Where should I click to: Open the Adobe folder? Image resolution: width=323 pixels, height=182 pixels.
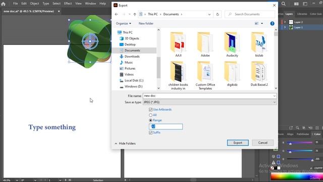pos(205,44)
